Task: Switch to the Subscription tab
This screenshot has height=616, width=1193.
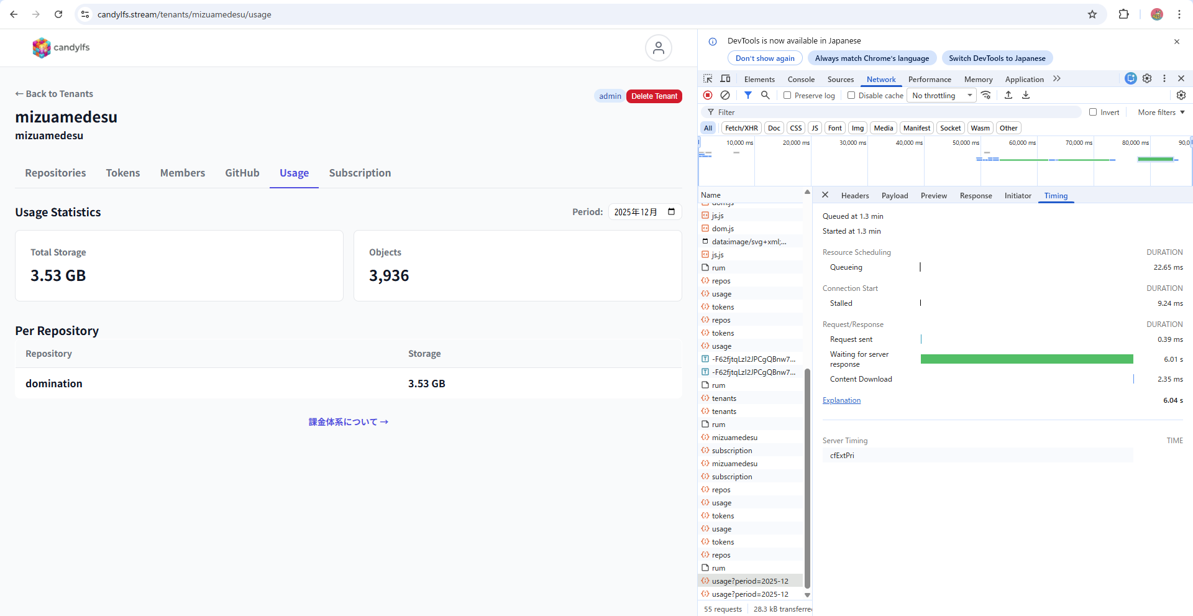Action: [x=360, y=173]
